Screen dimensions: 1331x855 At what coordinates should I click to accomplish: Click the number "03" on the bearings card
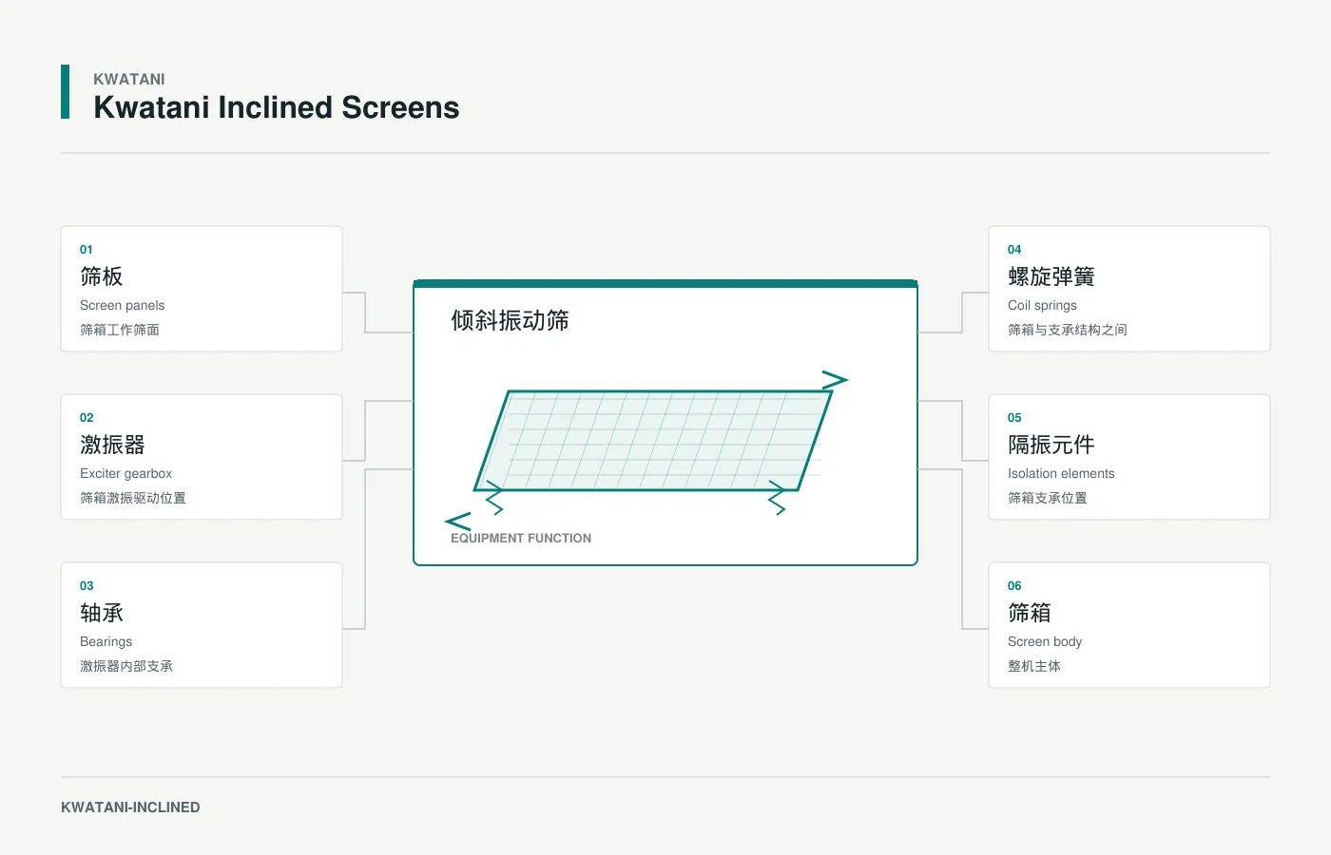point(87,586)
